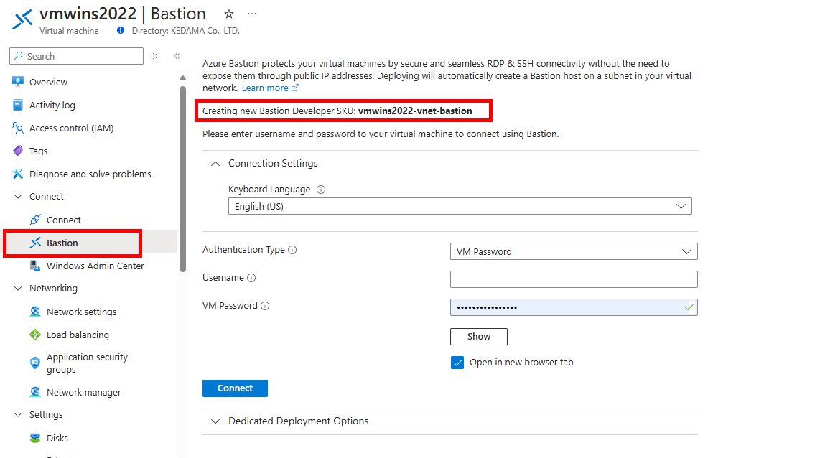Click the sidebar scroll up arrow

[x=182, y=78]
